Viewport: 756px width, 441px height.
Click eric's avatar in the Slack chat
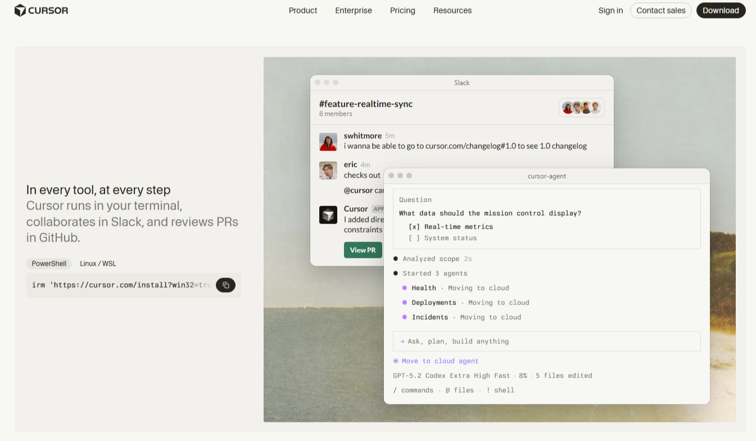point(328,170)
